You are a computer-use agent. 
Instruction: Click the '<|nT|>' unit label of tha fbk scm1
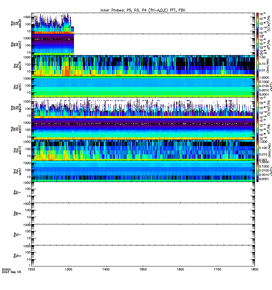coord(270,87)
